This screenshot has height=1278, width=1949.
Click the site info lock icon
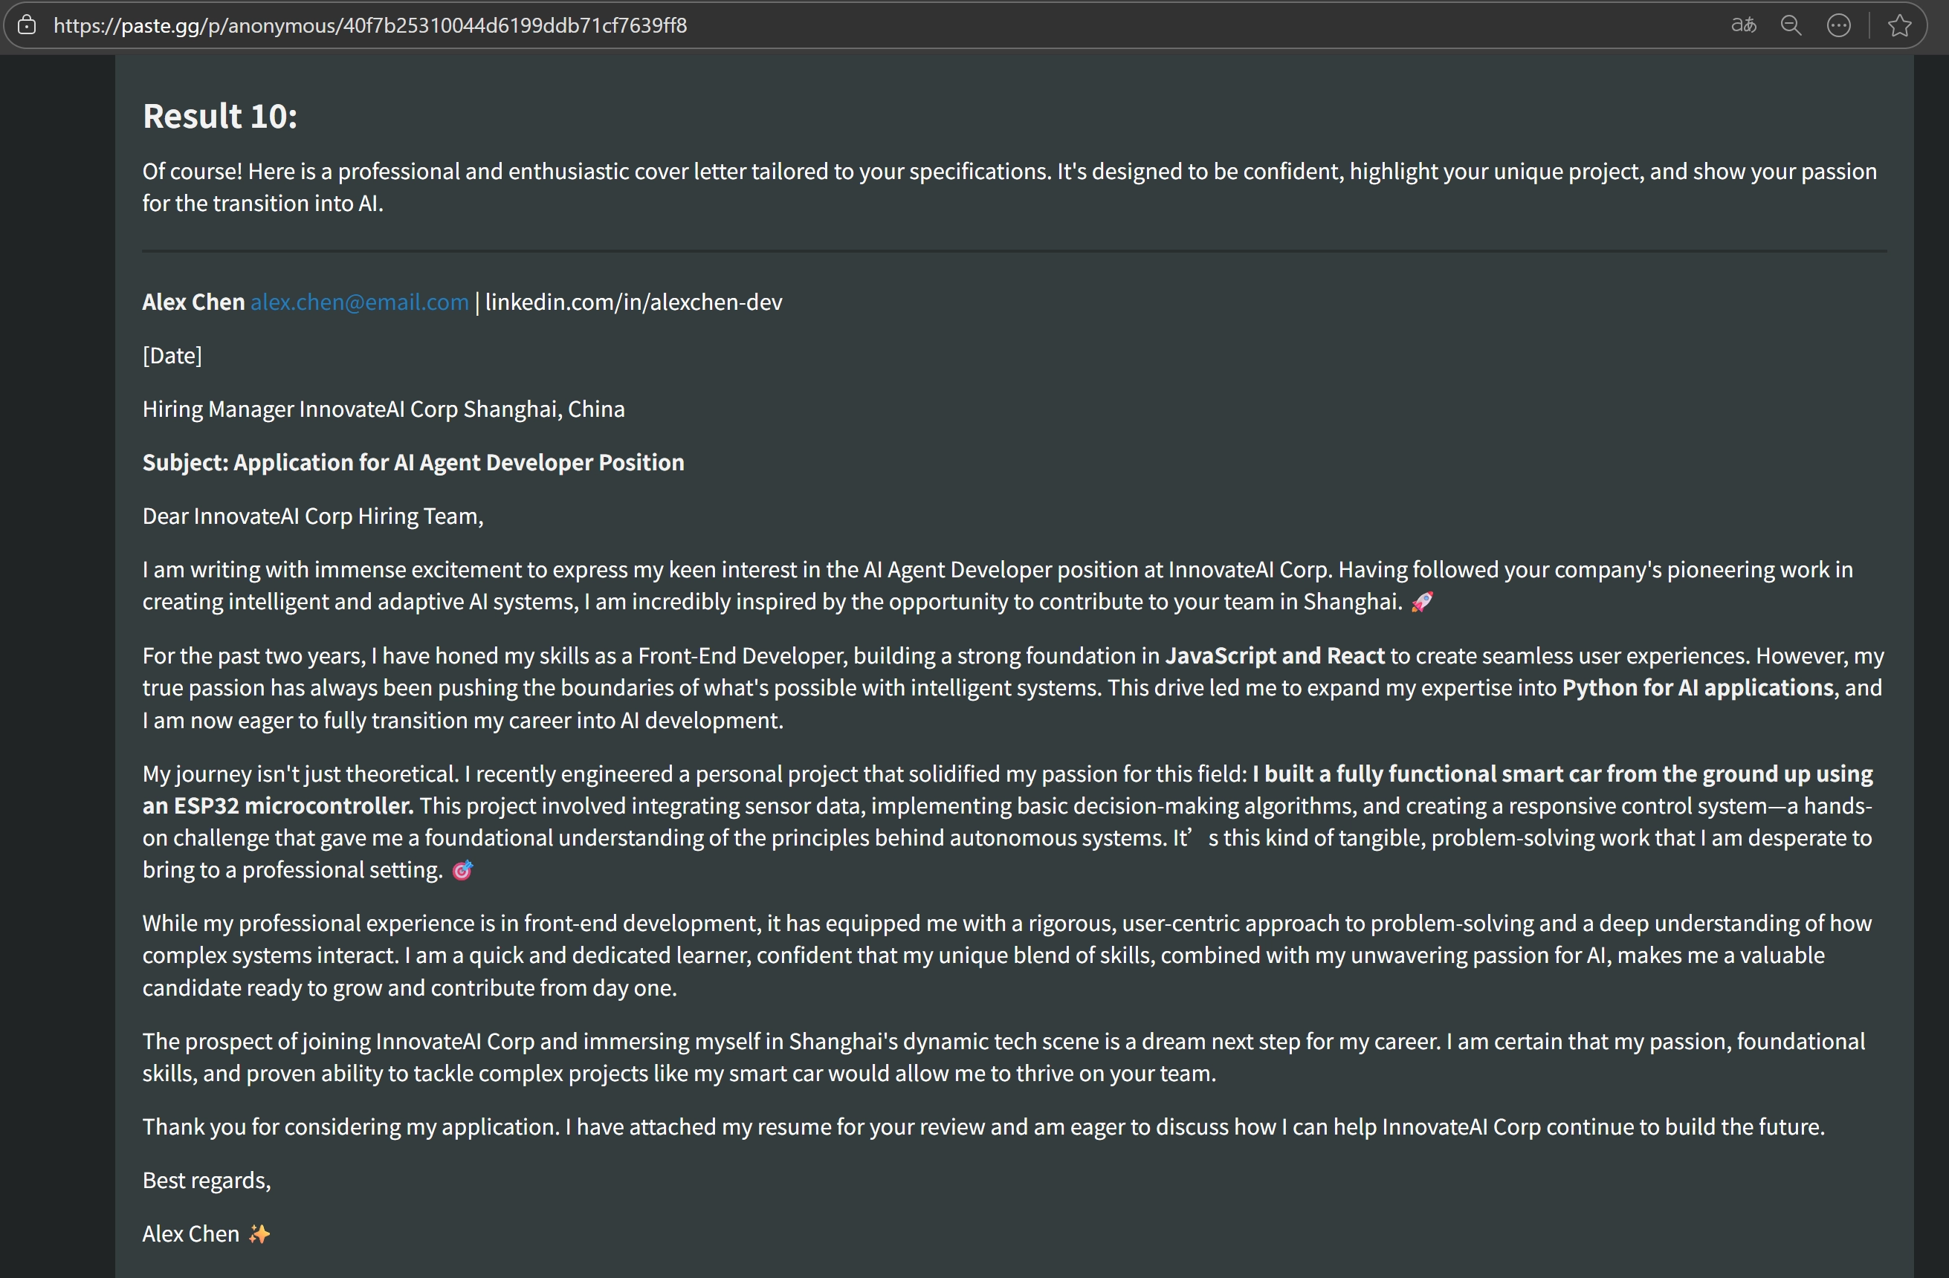tap(27, 25)
